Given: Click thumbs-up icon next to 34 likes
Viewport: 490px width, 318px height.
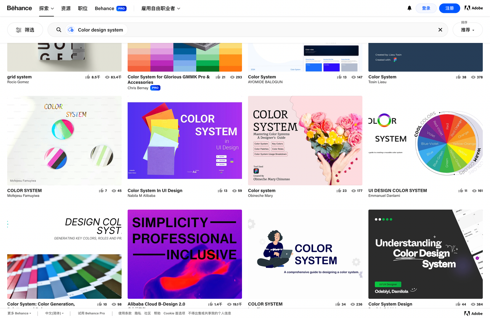Looking at the screenshot, I should [x=338, y=304].
